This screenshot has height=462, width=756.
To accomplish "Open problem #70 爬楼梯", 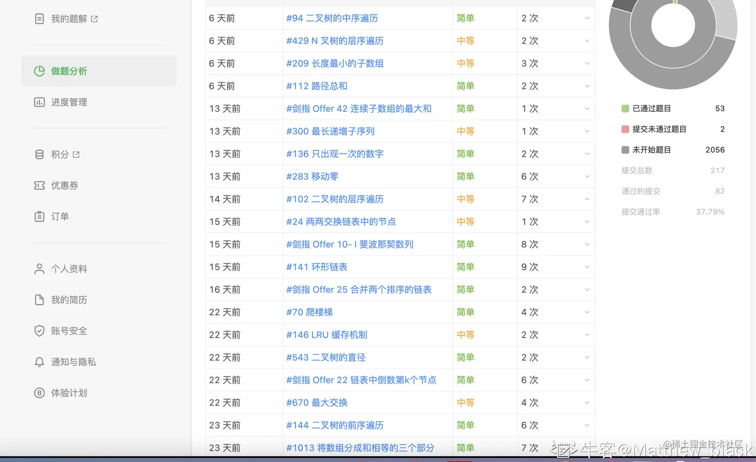I will (309, 312).
